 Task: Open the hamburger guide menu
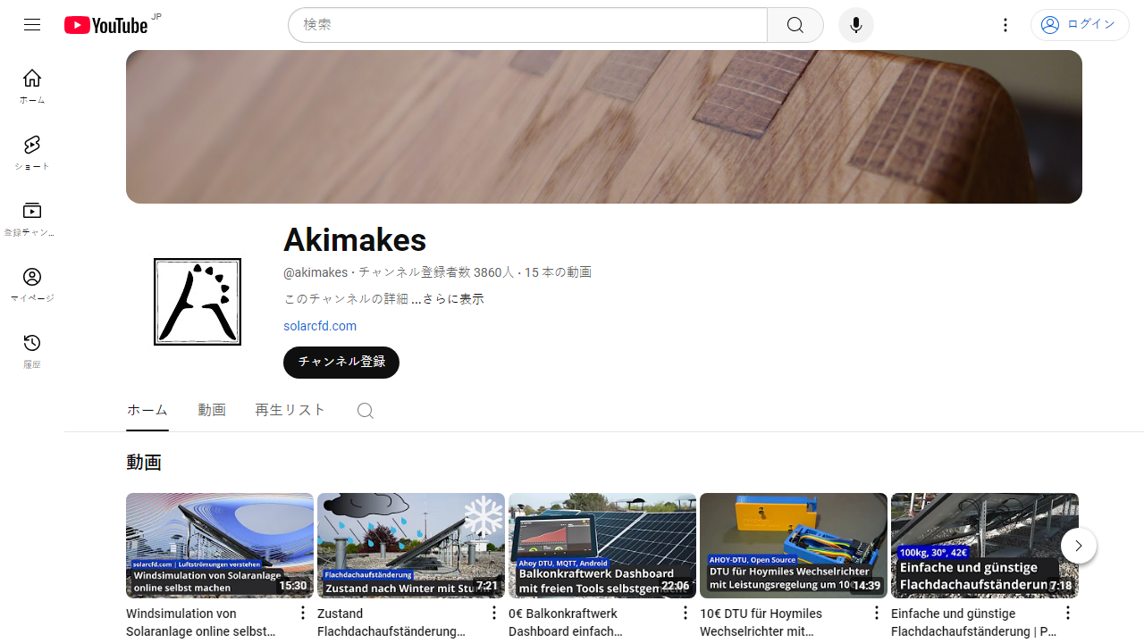click(32, 25)
